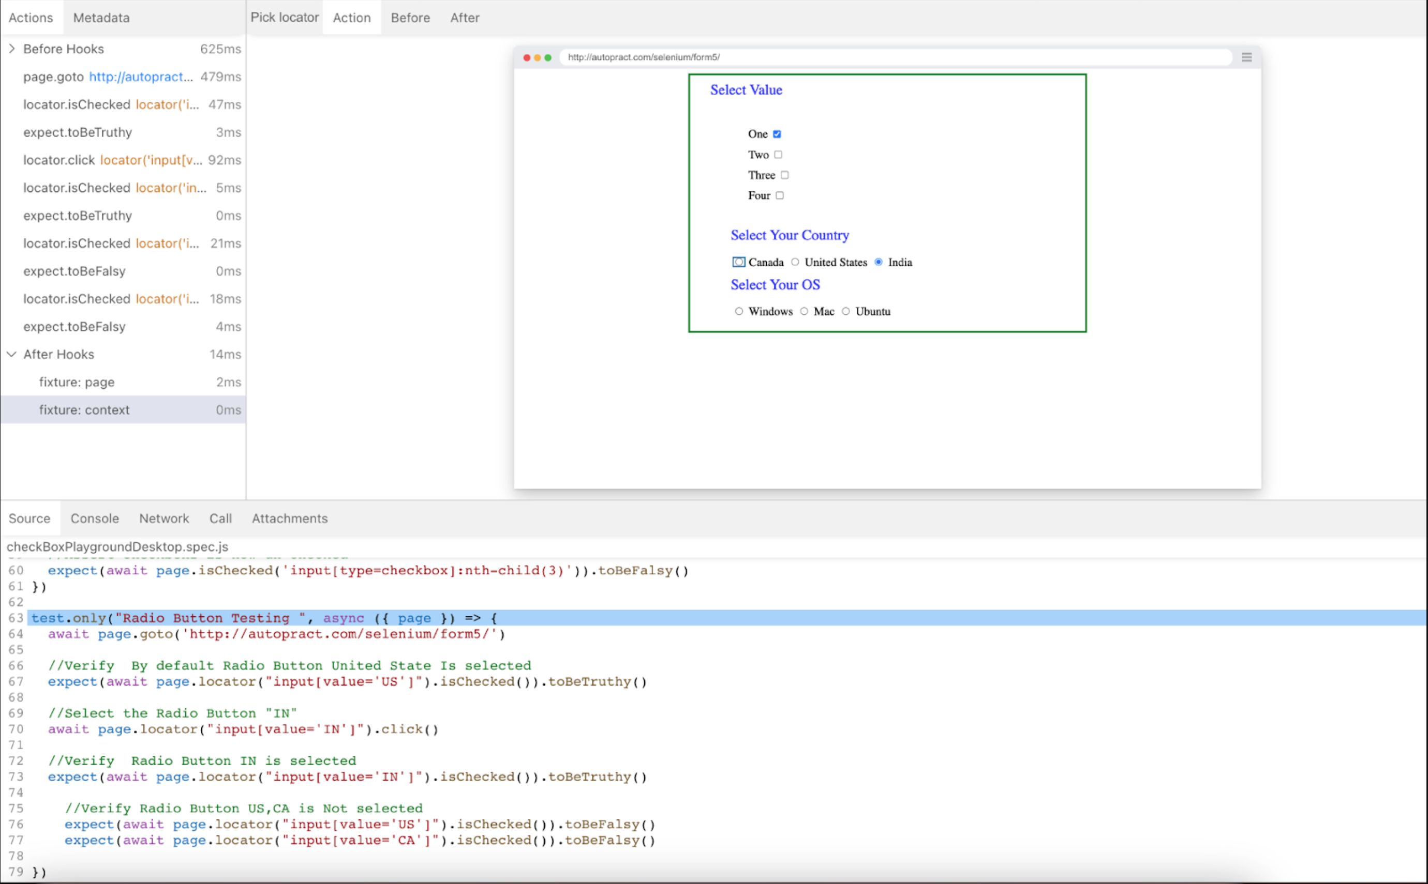The width and height of the screenshot is (1428, 884).
Task: Choose the Mac OS radio button
Action: pyautogui.click(x=804, y=311)
